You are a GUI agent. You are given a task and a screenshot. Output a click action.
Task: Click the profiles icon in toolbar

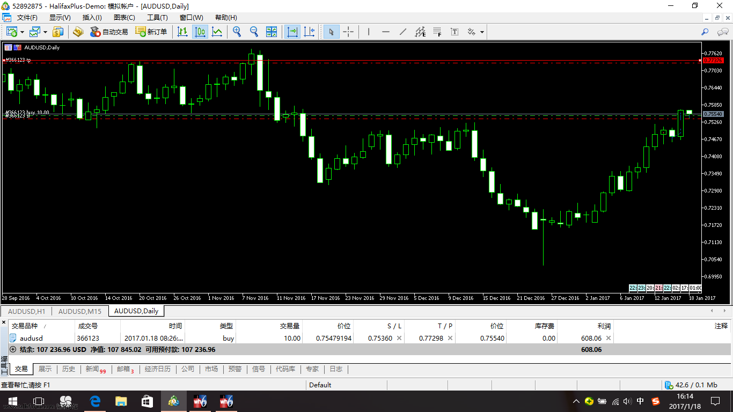(x=35, y=32)
